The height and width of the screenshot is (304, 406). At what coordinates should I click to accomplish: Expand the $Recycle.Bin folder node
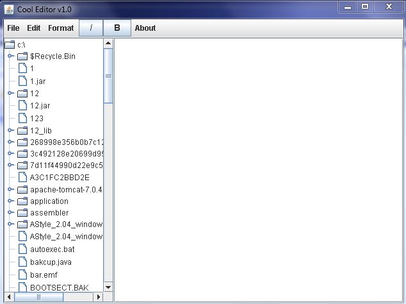tap(10, 56)
